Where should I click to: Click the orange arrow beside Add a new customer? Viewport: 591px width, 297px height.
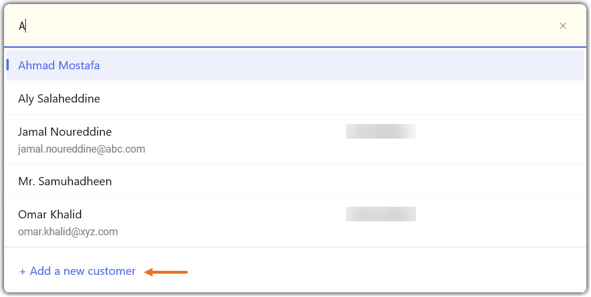pyautogui.click(x=166, y=271)
